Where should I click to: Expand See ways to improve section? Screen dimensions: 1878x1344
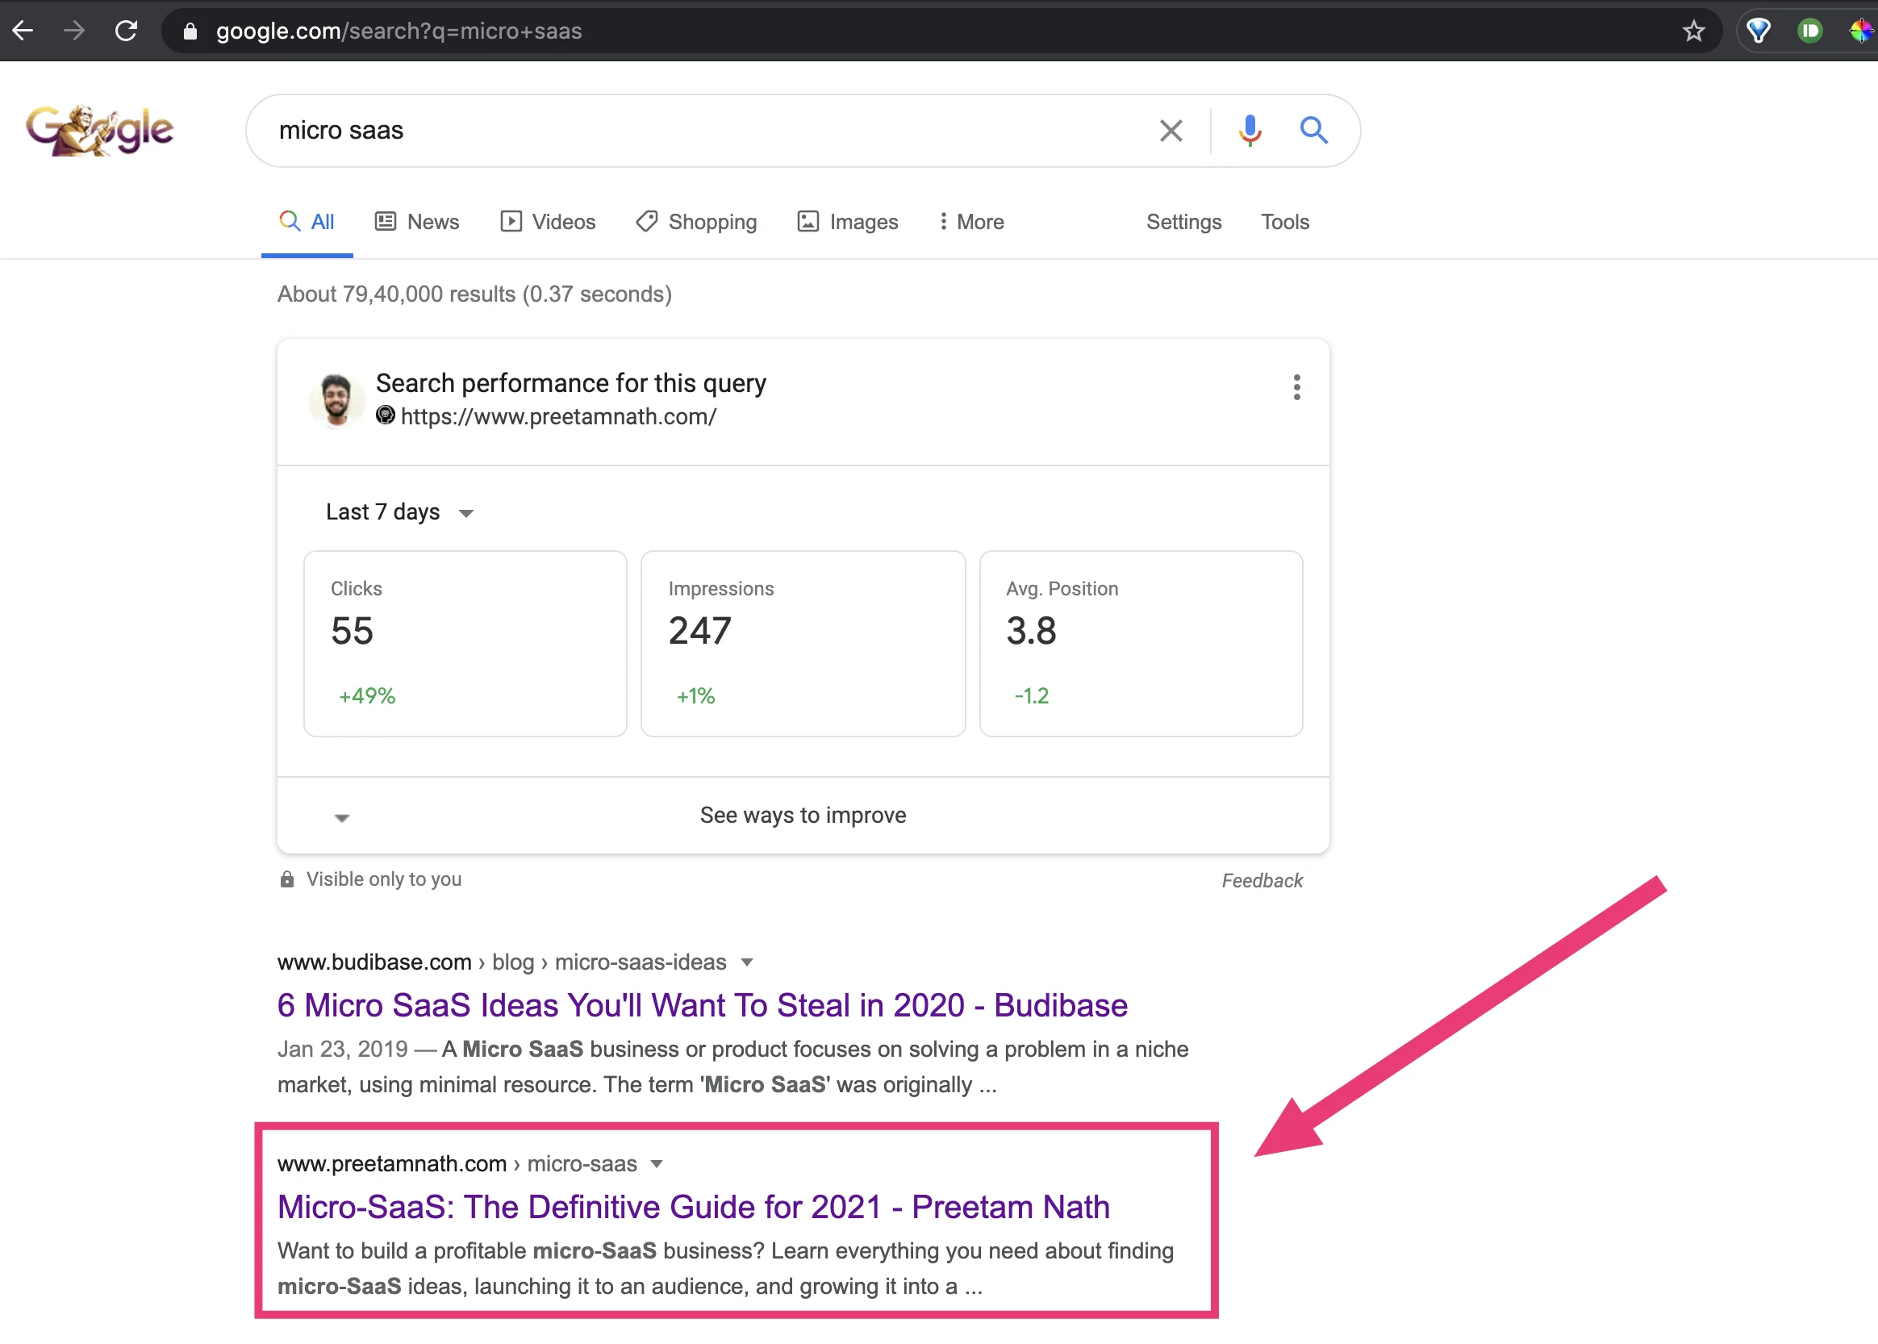tap(803, 815)
